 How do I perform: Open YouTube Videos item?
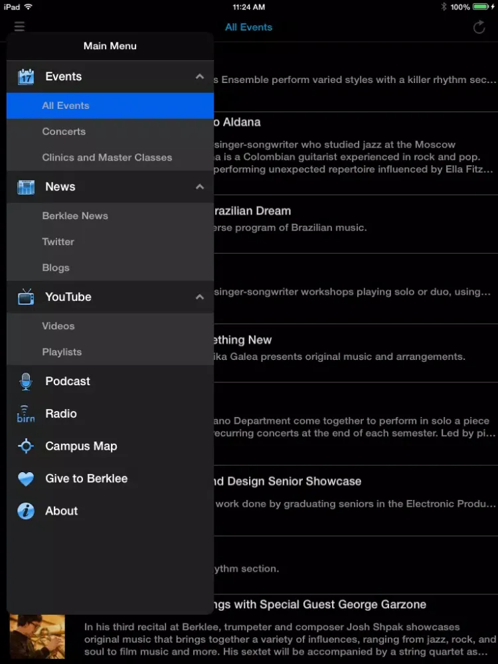click(x=110, y=326)
